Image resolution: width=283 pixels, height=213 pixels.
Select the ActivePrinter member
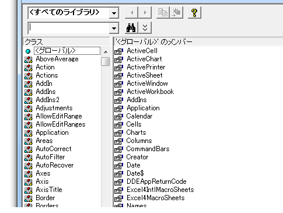(146, 67)
